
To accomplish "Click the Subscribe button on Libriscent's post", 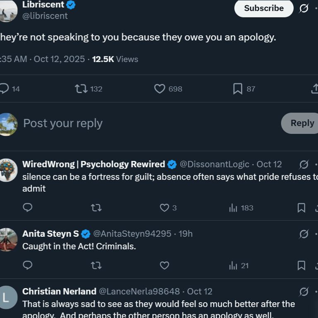I will tap(264, 8).
